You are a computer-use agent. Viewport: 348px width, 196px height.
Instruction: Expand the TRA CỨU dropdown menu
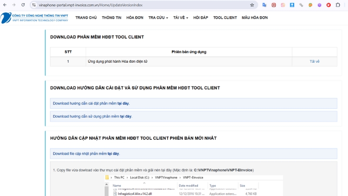[x=158, y=18]
